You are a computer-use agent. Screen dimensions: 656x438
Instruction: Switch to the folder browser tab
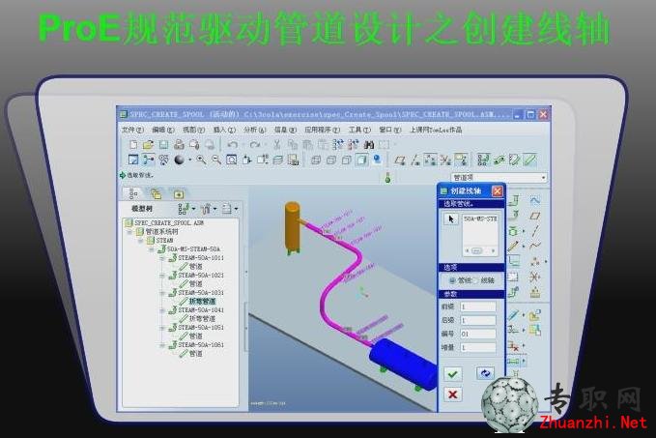coord(157,194)
